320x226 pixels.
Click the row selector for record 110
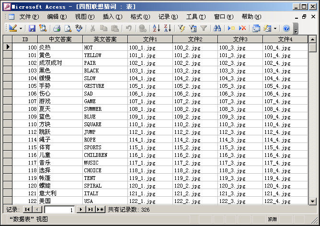click(x=8, y=124)
